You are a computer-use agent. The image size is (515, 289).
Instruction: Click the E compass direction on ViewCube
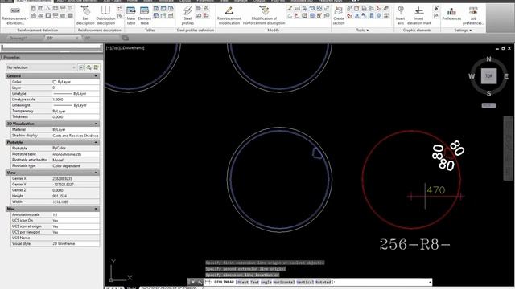pyautogui.click(x=506, y=76)
